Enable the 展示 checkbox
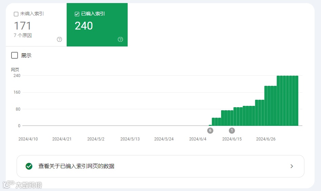 (15, 55)
